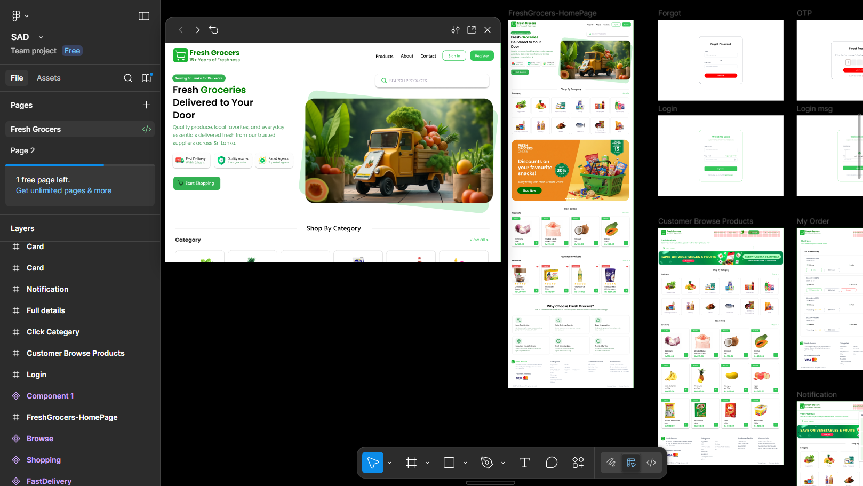Viewport: 863px width, 486px height.
Task: Open the comment tool
Action: click(x=552, y=463)
